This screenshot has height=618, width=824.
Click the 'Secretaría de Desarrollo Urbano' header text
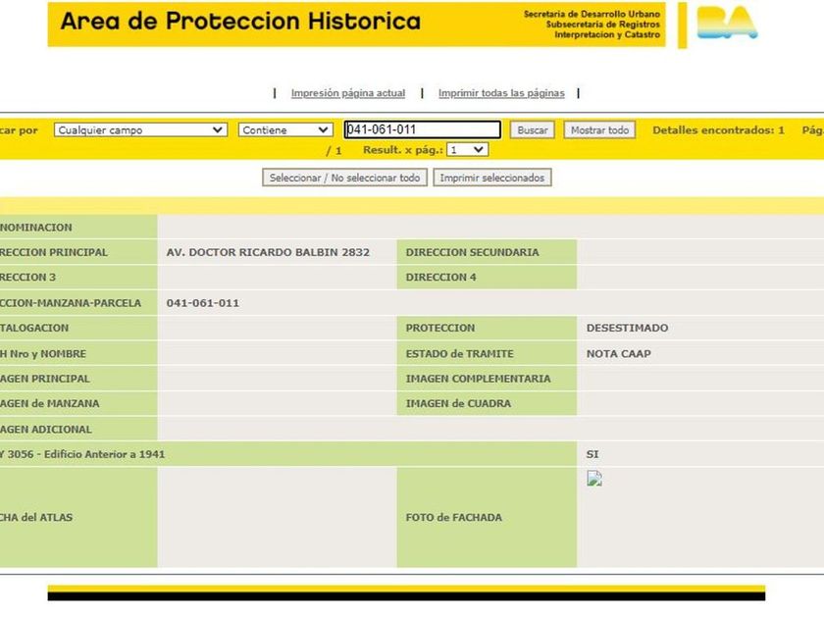pos(592,15)
